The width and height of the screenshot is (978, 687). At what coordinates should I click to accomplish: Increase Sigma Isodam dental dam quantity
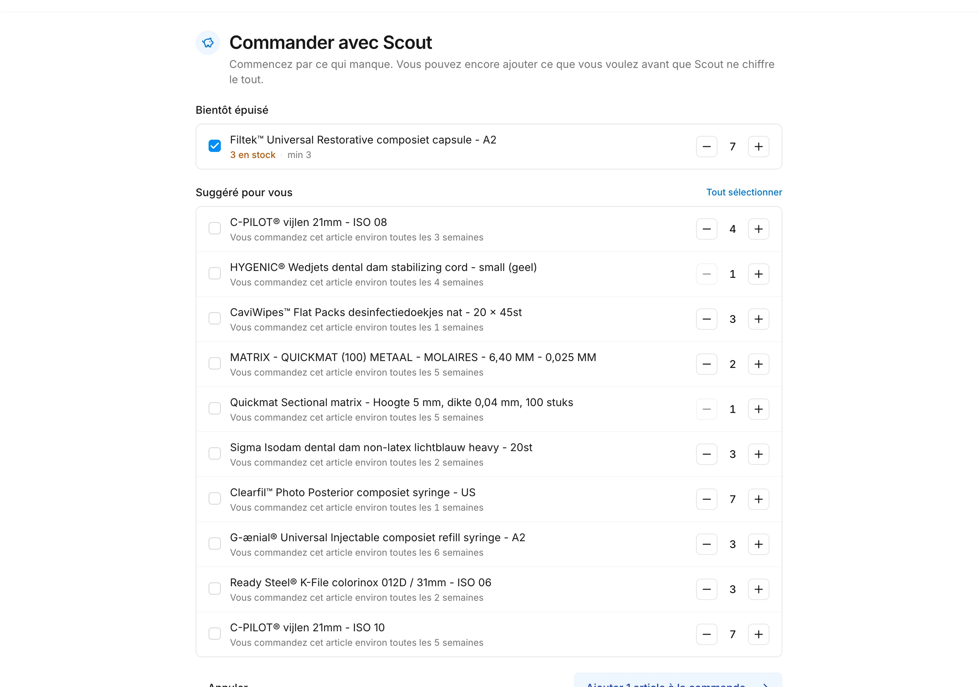[759, 454]
